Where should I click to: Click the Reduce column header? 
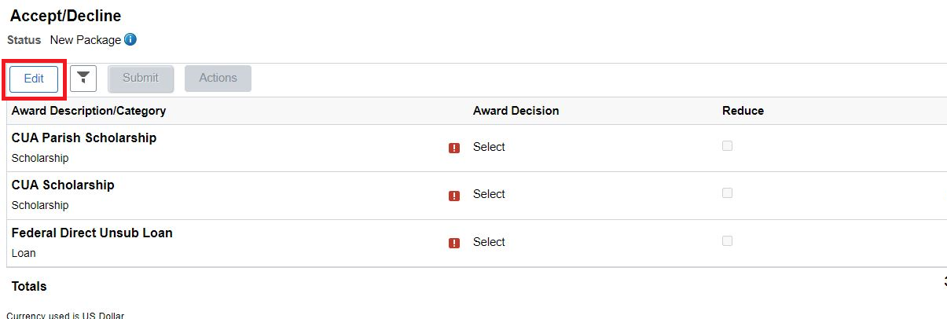tap(743, 111)
